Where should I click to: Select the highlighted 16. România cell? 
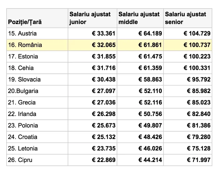(x=25, y=45)
